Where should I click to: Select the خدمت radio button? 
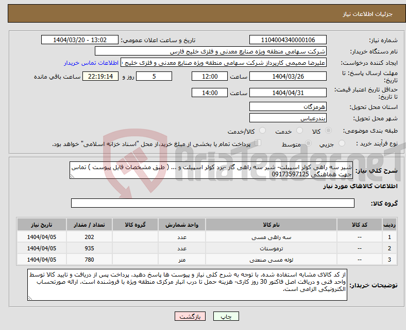(299, 131)
